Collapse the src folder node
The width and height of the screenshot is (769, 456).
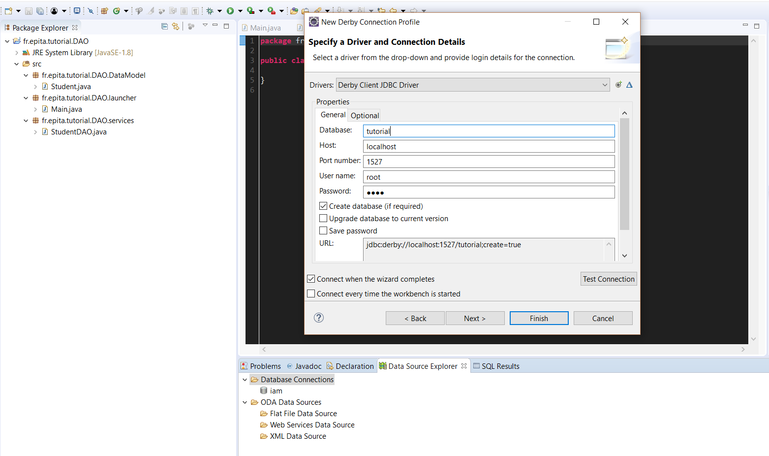click(17, 64)
